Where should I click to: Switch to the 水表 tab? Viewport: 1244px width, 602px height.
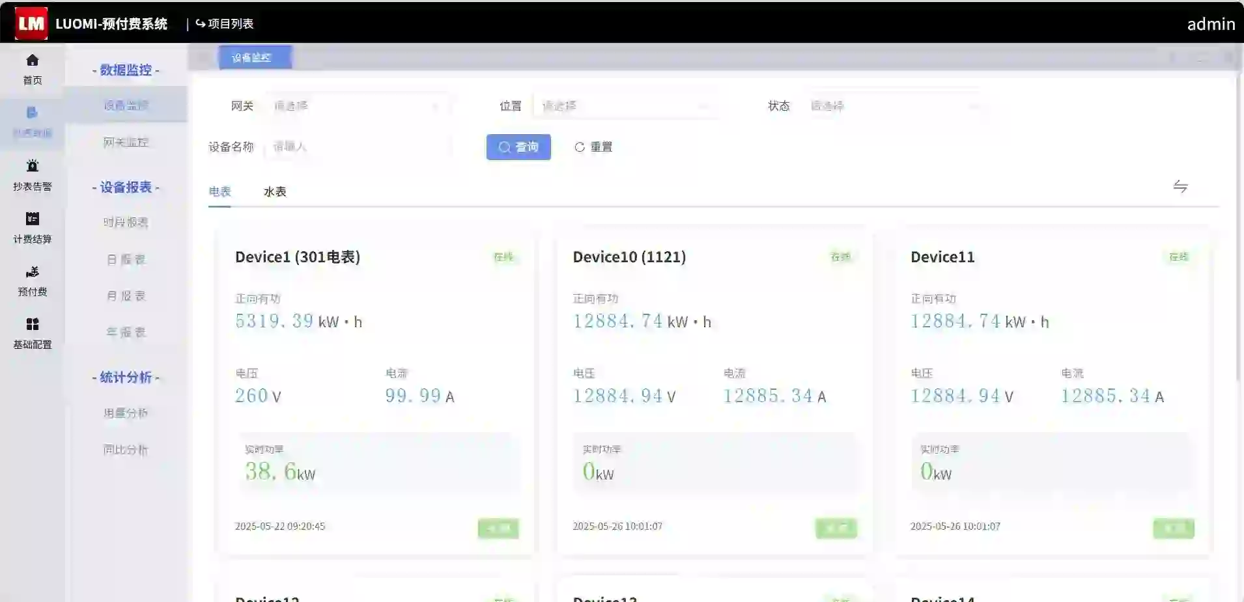tap(275, 192)
